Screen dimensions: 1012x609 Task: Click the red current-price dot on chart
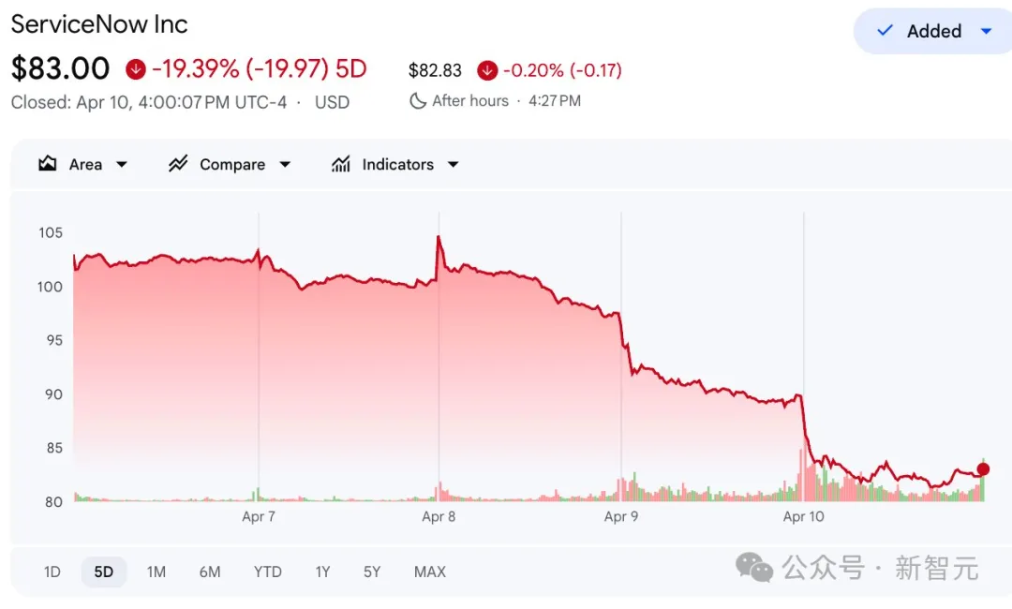click(983, 469)
